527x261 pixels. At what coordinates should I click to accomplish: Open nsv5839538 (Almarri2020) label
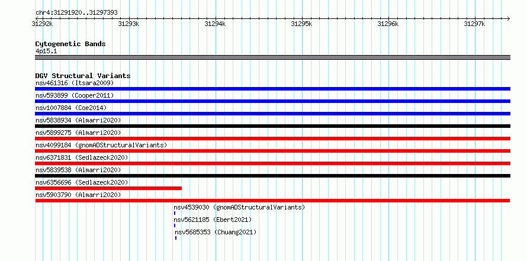point(78,170)
